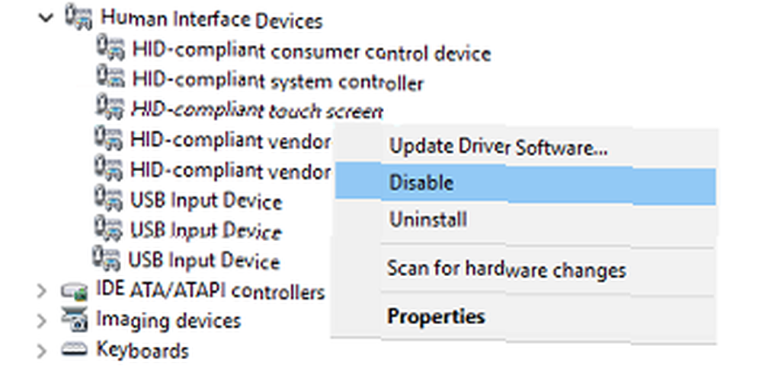Click the Keyboards category icon

pyautogui.click(x=75, y=349)
